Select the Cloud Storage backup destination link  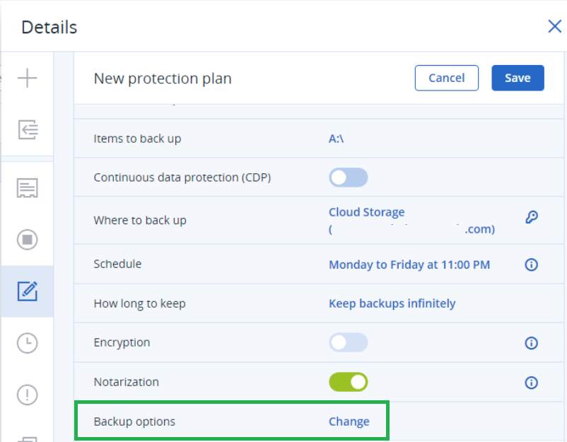pos(366,211)
